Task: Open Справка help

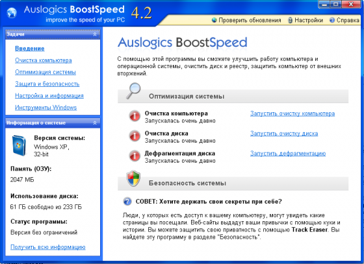Action: coord(344,20)
